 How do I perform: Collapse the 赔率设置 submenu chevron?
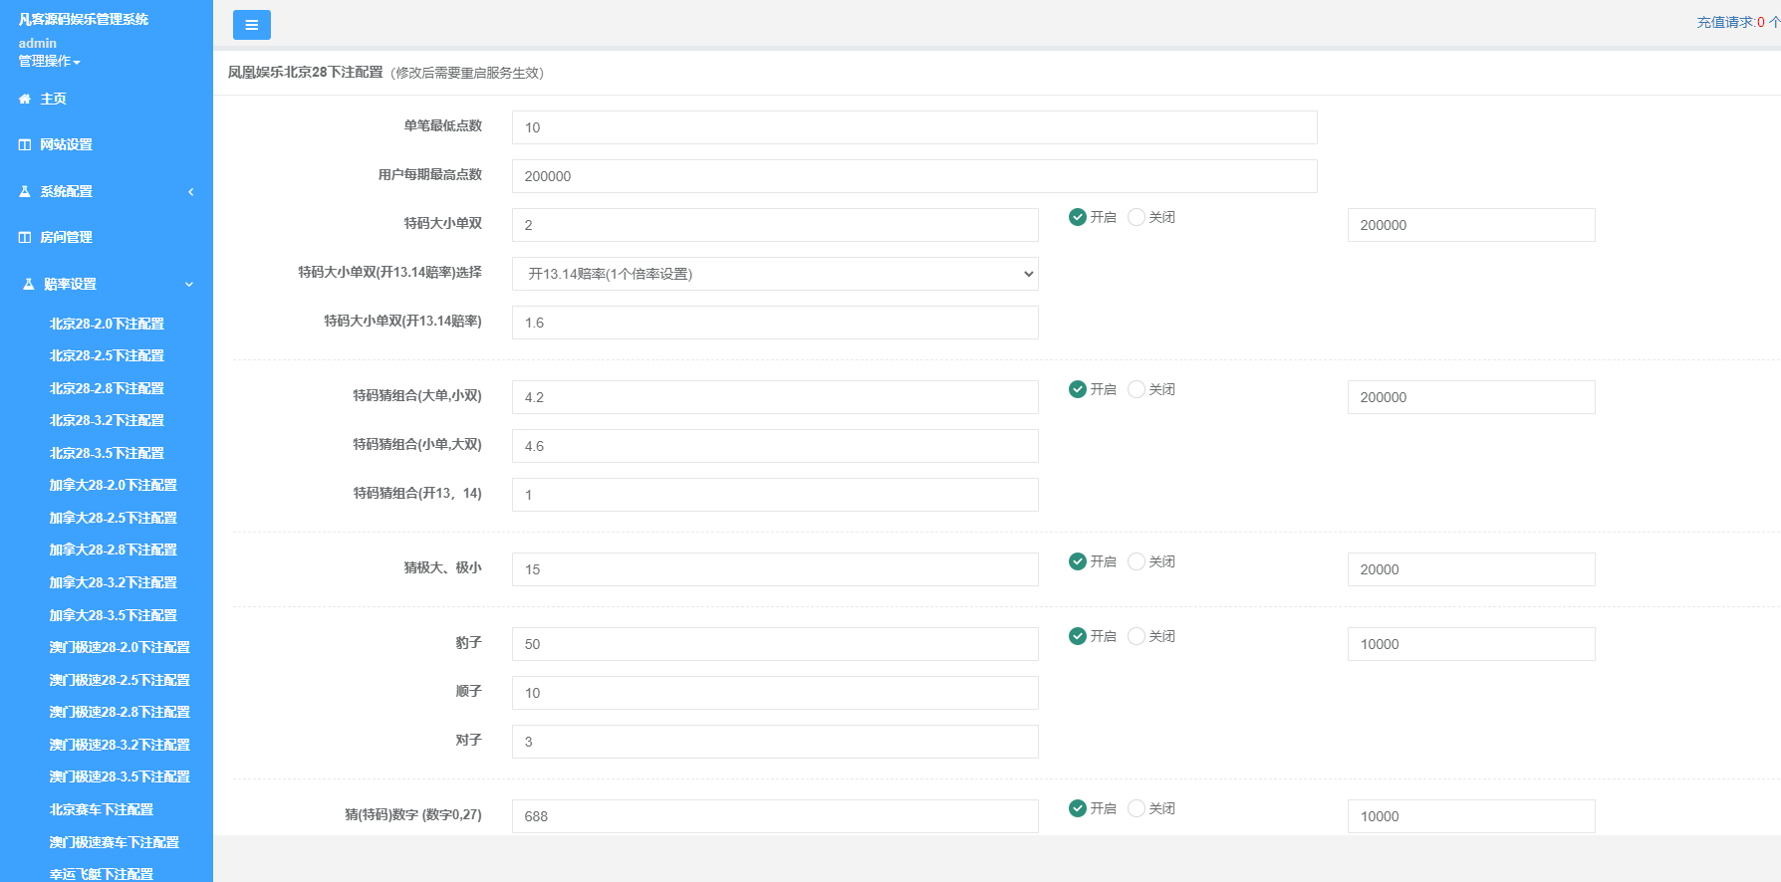tap(189, 285)
